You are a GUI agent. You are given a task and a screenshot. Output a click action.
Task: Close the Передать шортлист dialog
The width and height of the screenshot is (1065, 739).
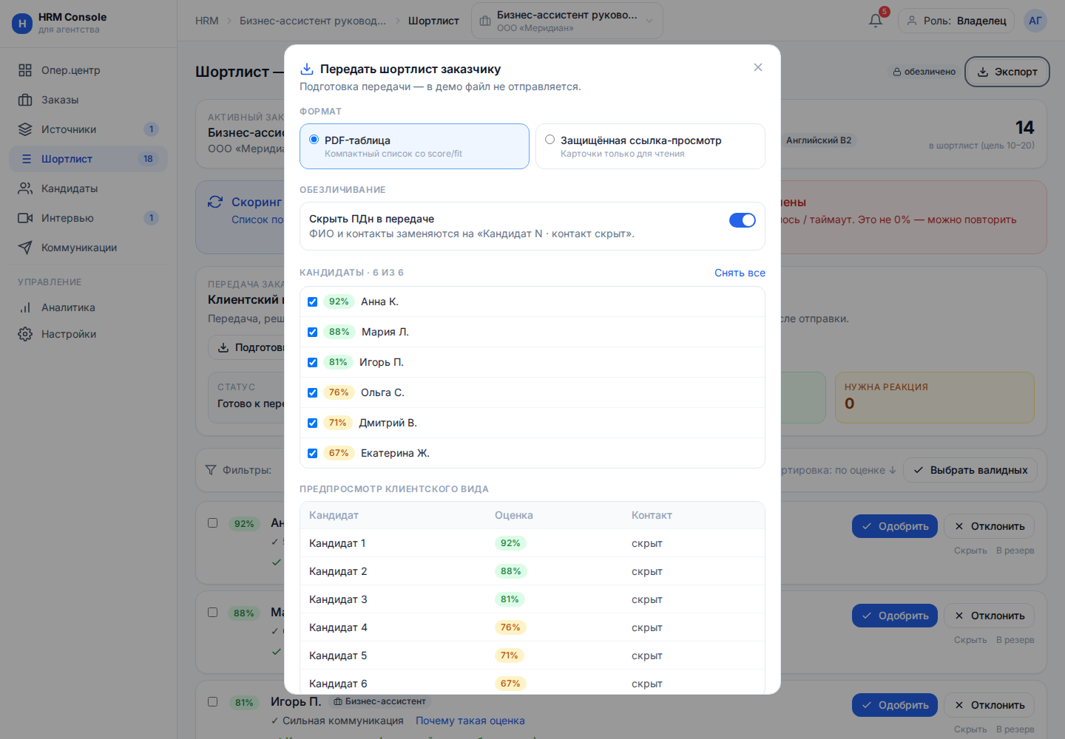758,67
